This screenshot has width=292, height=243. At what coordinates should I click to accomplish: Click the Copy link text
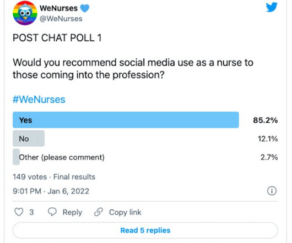click(x=125, y=212)
